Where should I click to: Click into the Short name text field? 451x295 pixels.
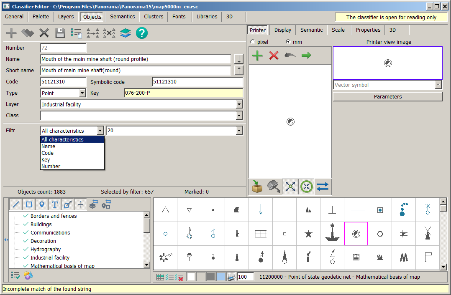point(136,71)
